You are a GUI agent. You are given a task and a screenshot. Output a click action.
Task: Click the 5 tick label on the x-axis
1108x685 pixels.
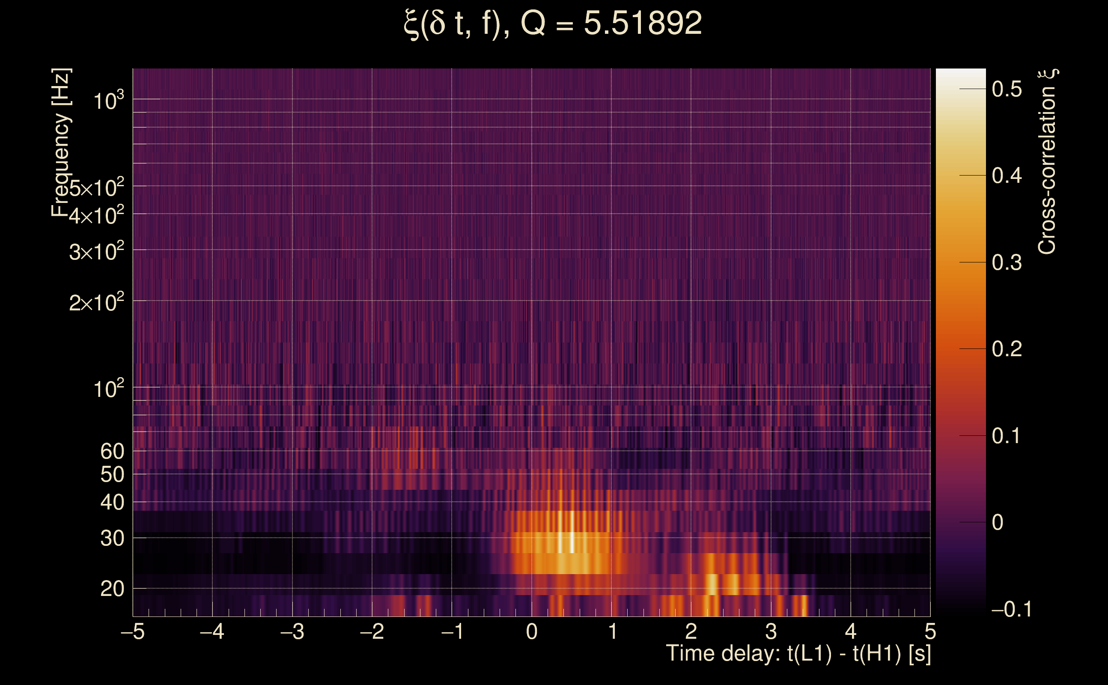(930, 632)
